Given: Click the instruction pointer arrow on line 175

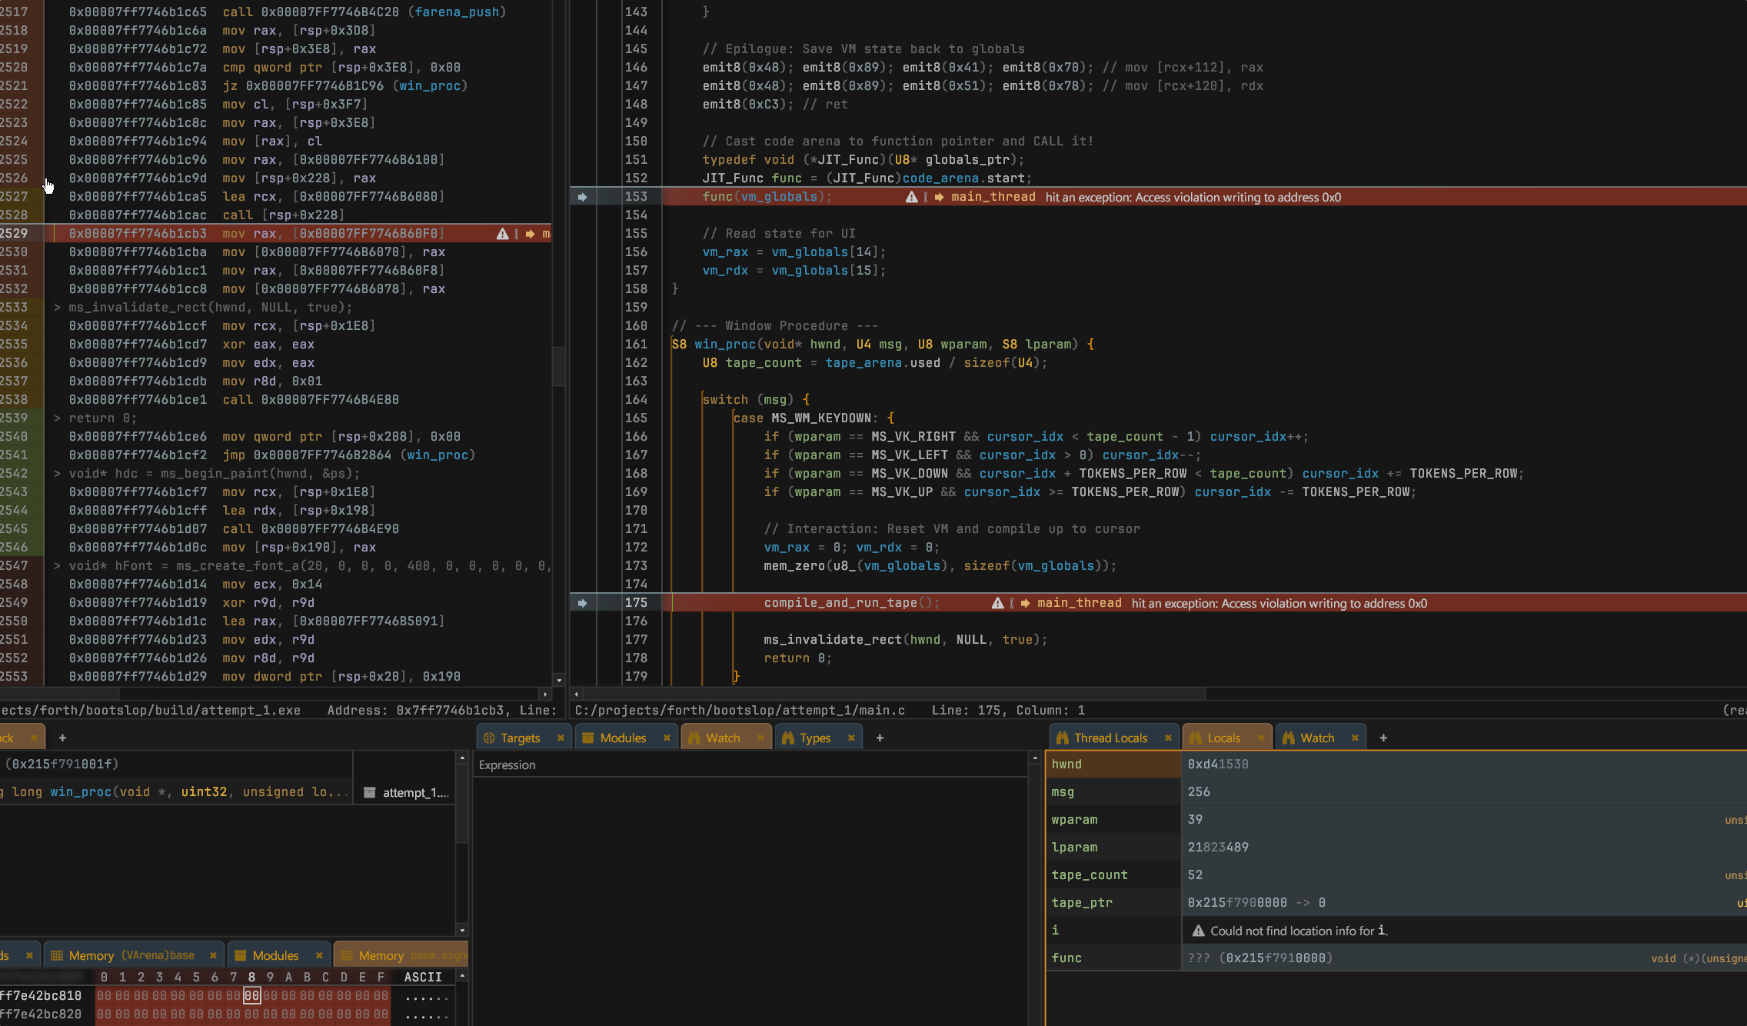Looking at the screenshot, I should tap(582, 603).
